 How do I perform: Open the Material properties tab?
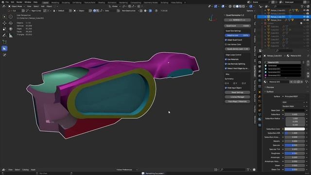259,119
